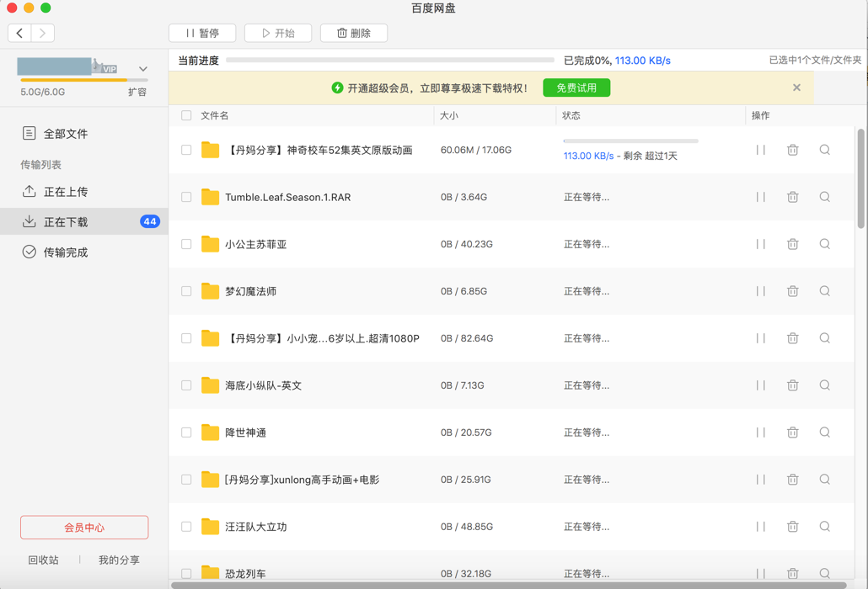
Task: Delete the 小小宠…6岁以上.超清1080P task
Action: (x=793, y=338)
